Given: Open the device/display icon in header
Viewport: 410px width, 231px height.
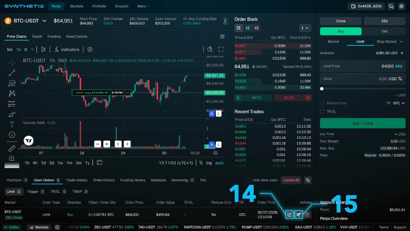Looking at the screenshot, I should click(391, 6).
